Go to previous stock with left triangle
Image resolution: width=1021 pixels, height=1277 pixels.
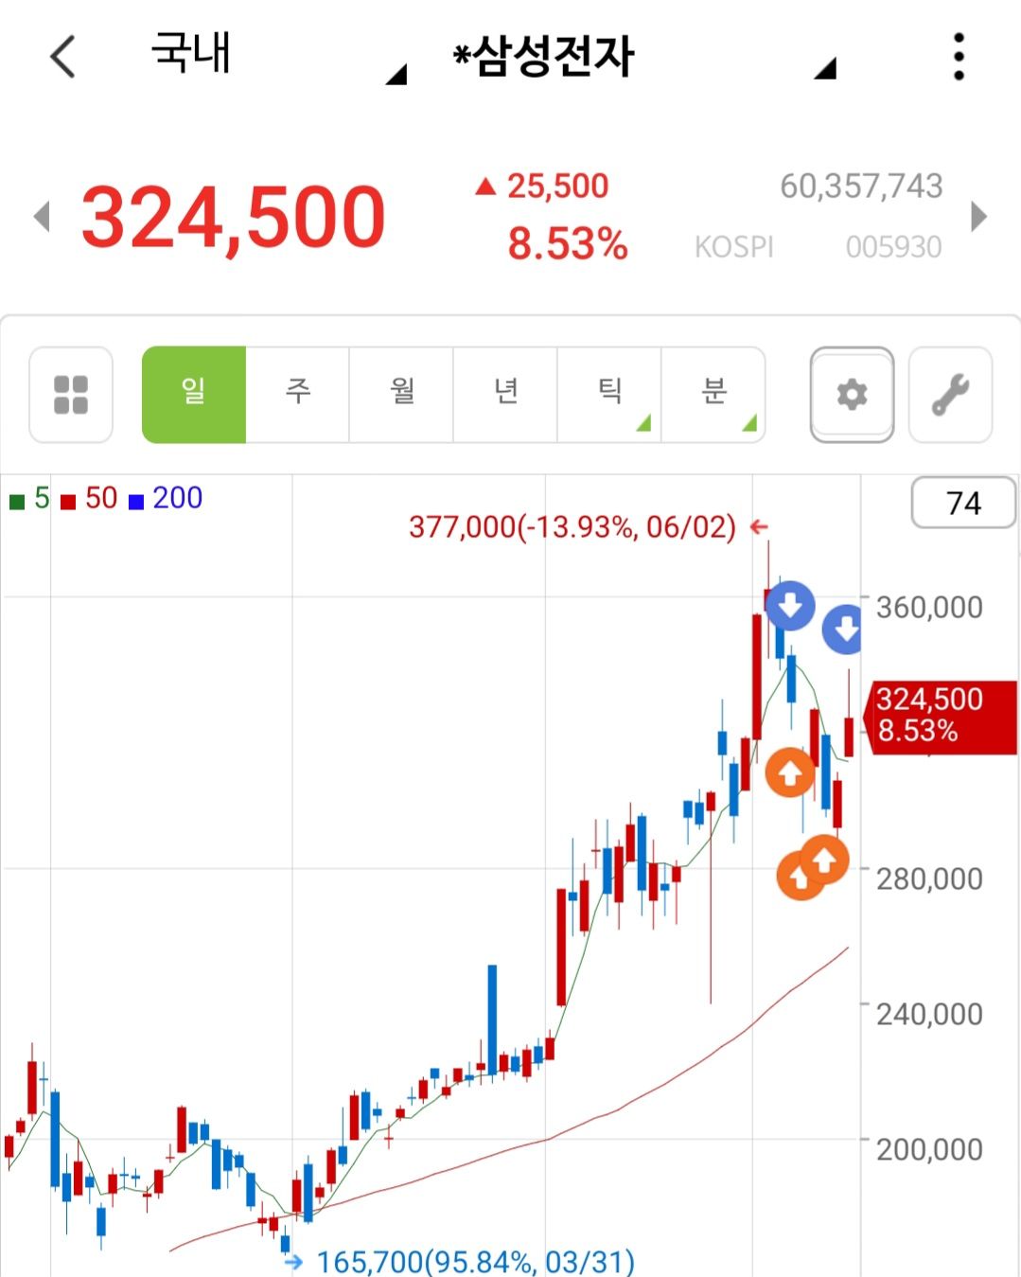tap(41, 217)
